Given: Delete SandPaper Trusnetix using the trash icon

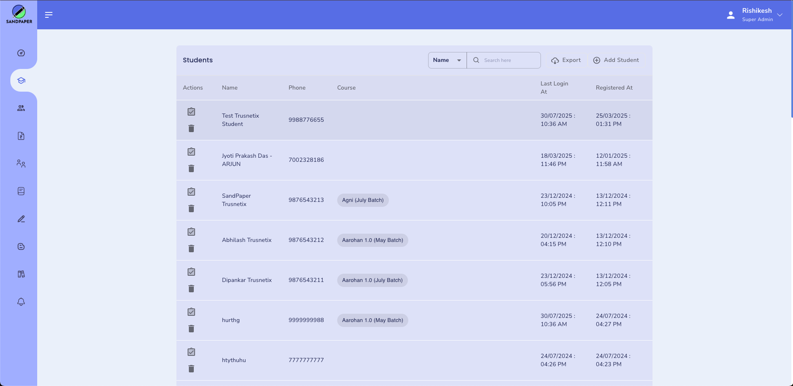Looking at the screenshot, I should point(191,208).
